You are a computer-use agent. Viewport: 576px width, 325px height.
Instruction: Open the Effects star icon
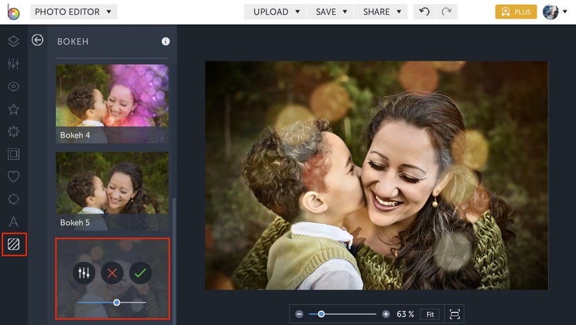(14, 109)
